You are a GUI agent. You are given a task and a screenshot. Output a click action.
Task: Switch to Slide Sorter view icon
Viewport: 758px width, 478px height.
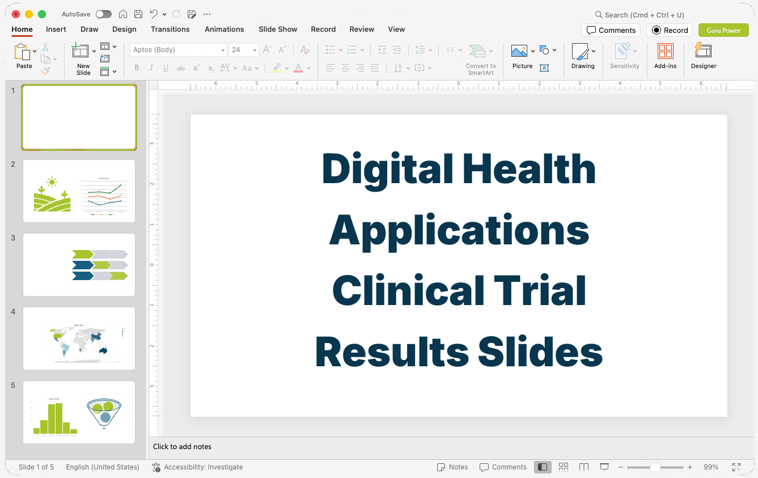[x=564, y=467]
